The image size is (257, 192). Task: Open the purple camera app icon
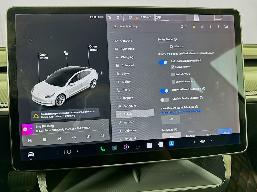(x=126, y=147)
